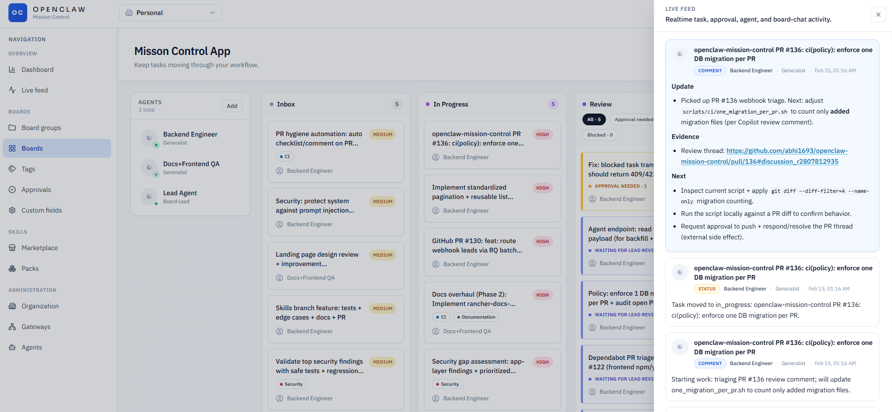Image resolution: width=892 pixels, height=412 pixels.
Task: Click the Live feed pulse icon
Action: coord(12,90)
